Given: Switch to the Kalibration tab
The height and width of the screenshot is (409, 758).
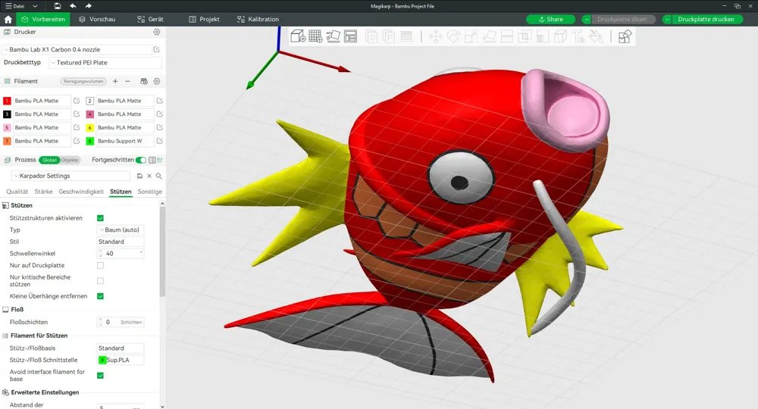Looking at the screenshot, I should click(258, 20).
